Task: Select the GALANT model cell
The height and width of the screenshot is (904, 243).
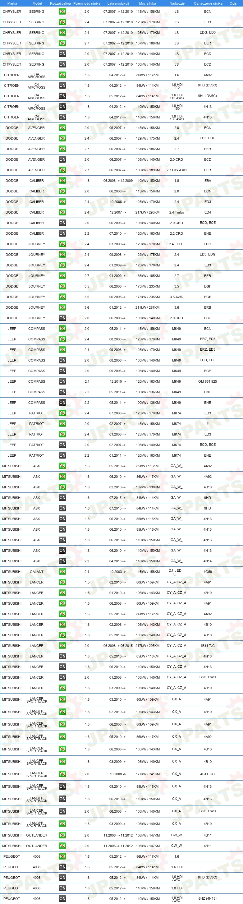Action: point(36,572)
